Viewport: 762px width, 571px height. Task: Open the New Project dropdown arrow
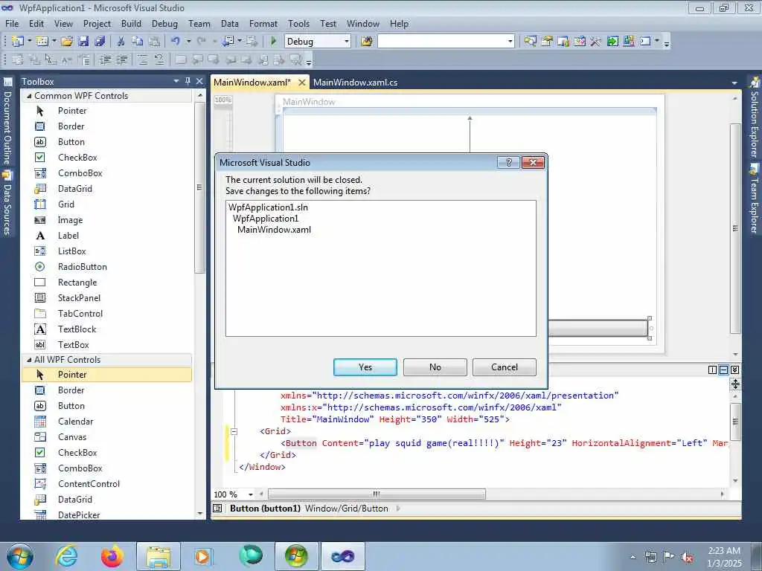click(29, 42)
